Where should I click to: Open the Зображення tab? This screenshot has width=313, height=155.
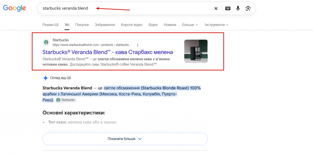point(105,25)
